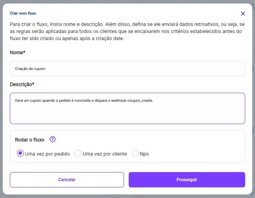
Task: Click the Criar novo fluxo title
Action: click(23, 13)
